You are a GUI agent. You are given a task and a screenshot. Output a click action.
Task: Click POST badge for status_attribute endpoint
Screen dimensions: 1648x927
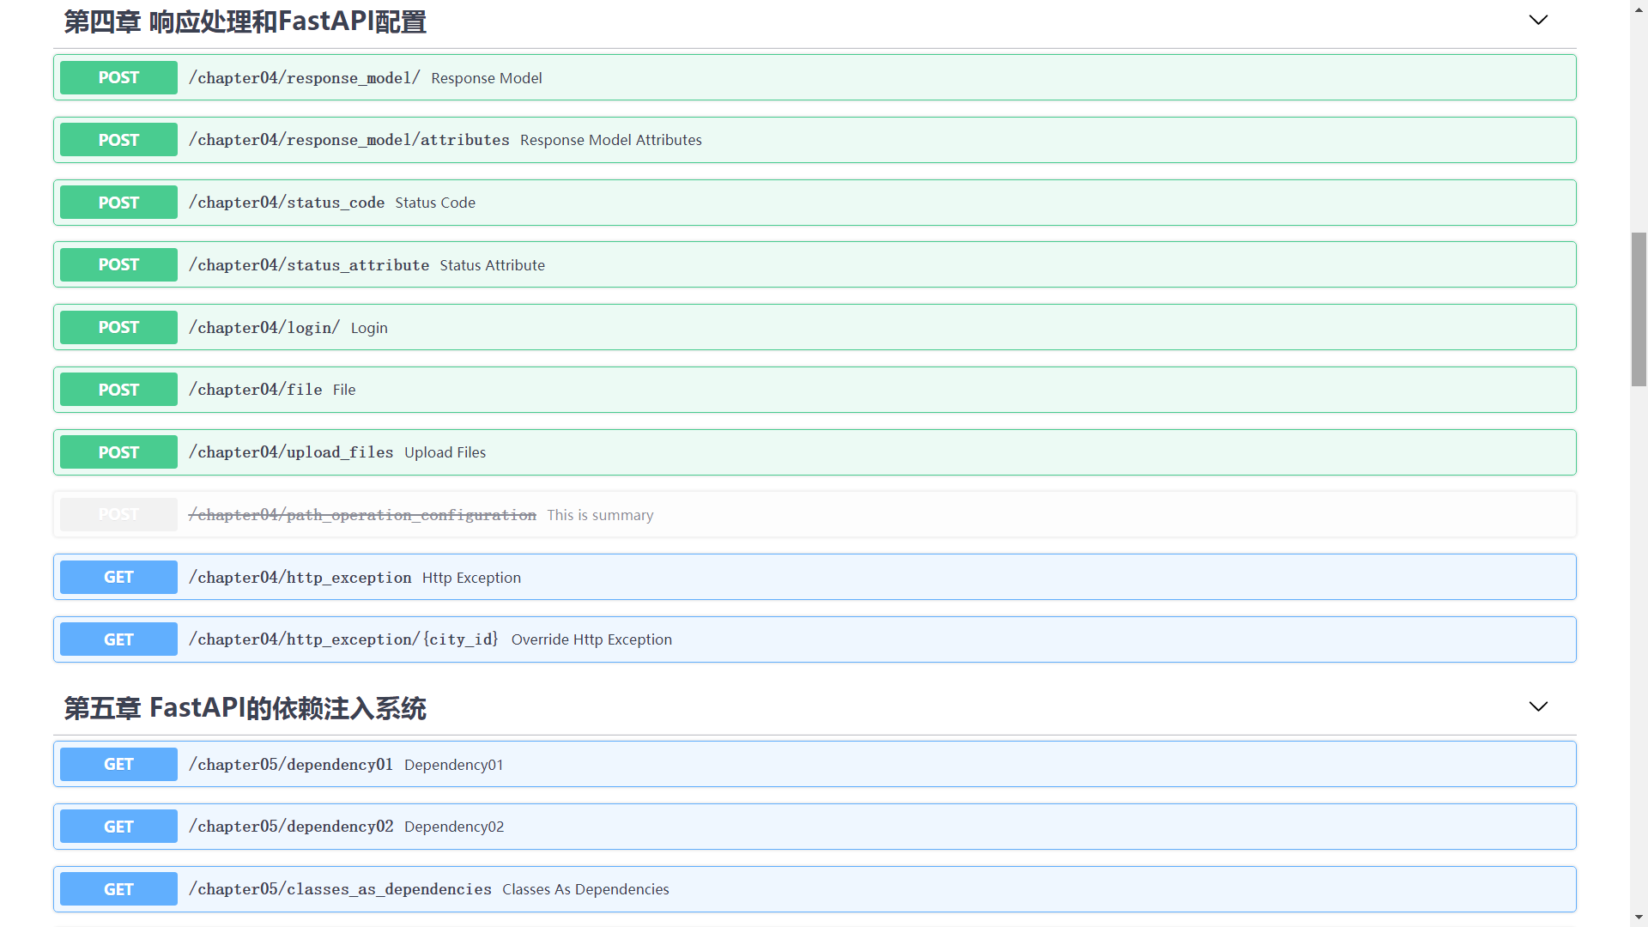(118, 265)
